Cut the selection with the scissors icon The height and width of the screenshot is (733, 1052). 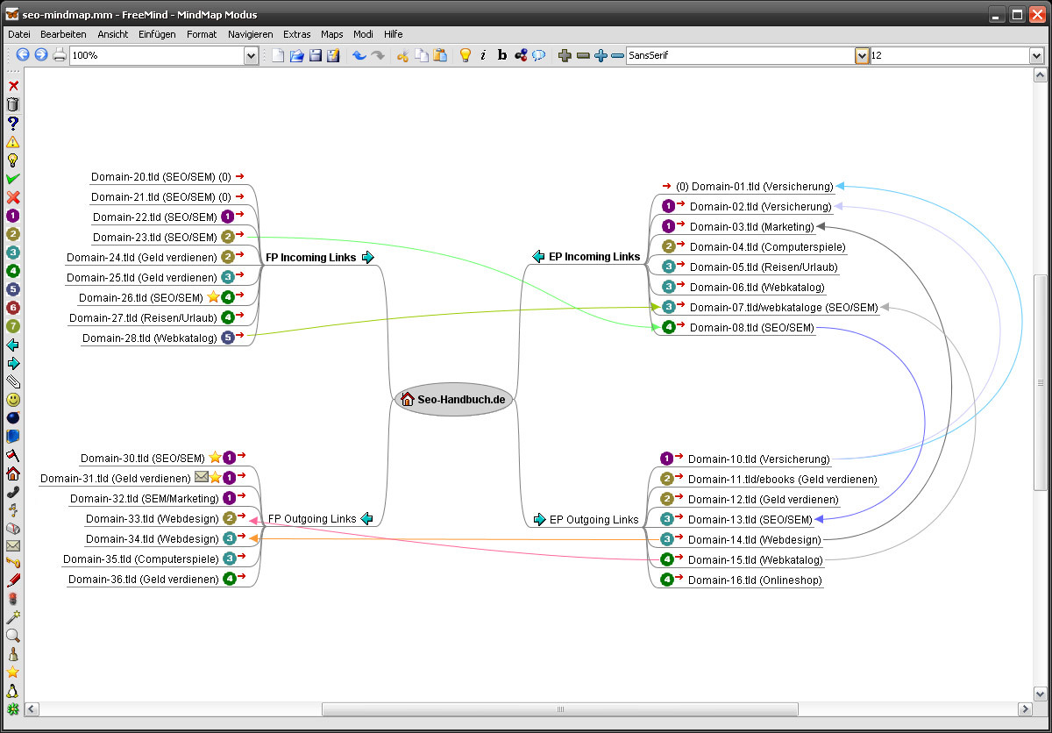pyautogui.click(x=403, y=55)
